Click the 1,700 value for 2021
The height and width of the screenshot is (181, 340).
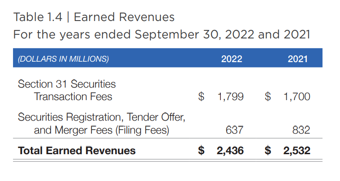click(297, 97)
